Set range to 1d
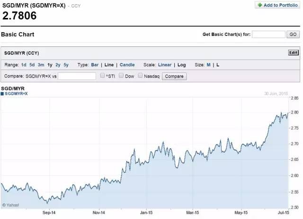The height and width of the screenshot is (219, 303). coord(24,65)
